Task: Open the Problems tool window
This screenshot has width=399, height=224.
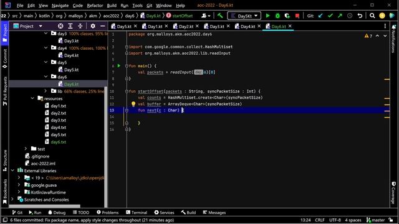Action: [x=108, y=213]
